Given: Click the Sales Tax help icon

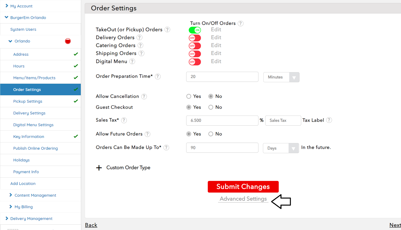Looking at the screenshot, I should pos(124,120).
